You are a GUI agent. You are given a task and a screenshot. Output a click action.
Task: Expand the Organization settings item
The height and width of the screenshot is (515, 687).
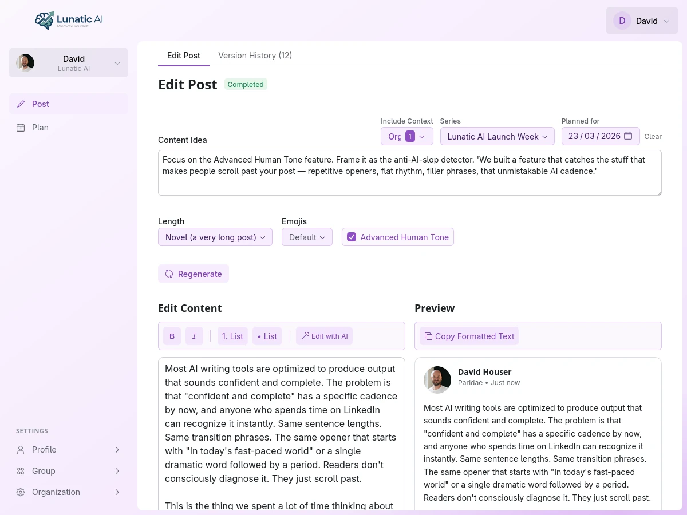pos(69,492)
